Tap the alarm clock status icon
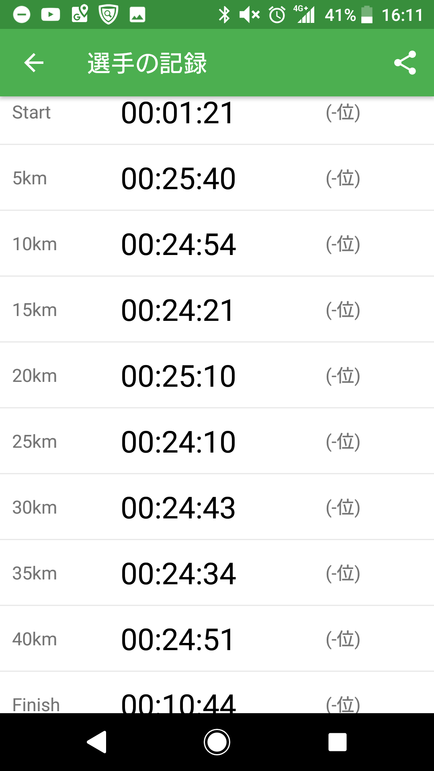The image size is (434, 771). tap(277, 15)
